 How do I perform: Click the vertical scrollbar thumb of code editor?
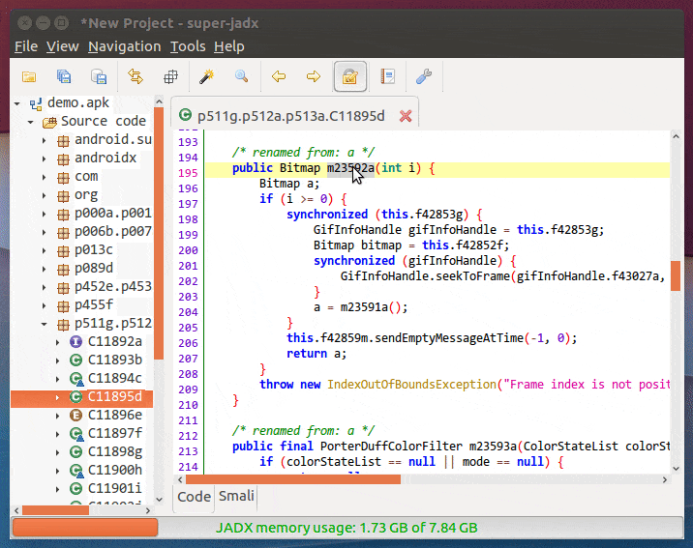[676, 275]
